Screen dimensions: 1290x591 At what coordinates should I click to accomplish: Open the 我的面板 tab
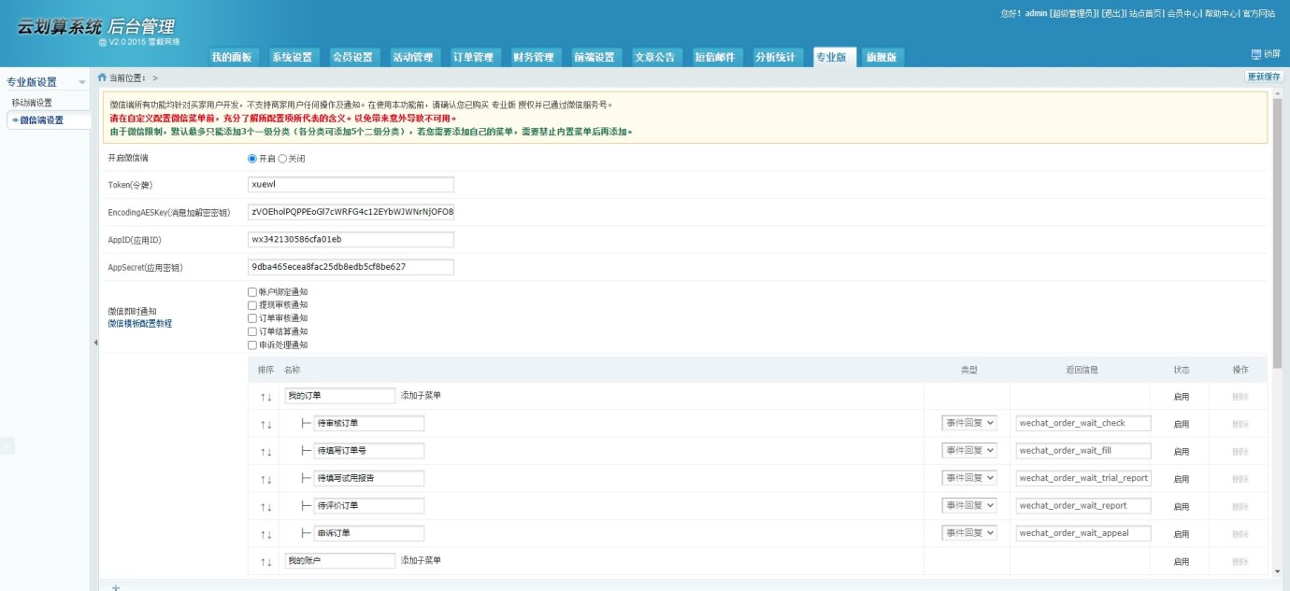coord(232,57)
